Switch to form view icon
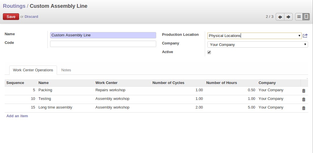Image resolution: width=313 pixels, height=153 pixels. 306,17
